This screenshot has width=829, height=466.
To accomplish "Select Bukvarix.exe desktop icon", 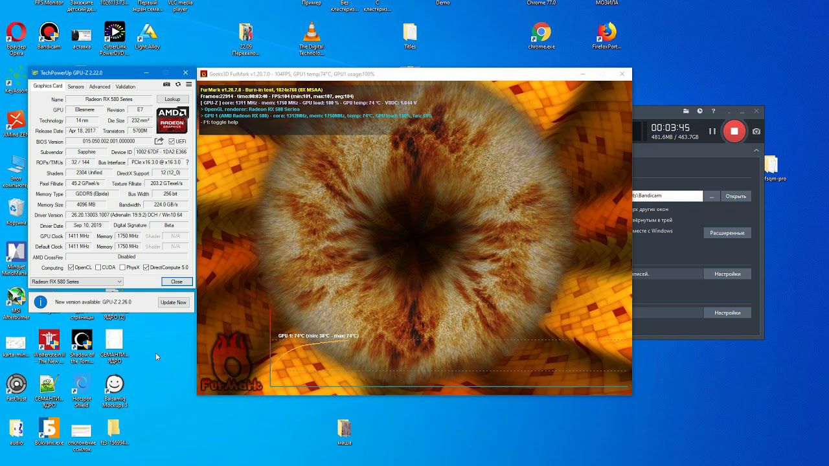I will pos(49,432).
